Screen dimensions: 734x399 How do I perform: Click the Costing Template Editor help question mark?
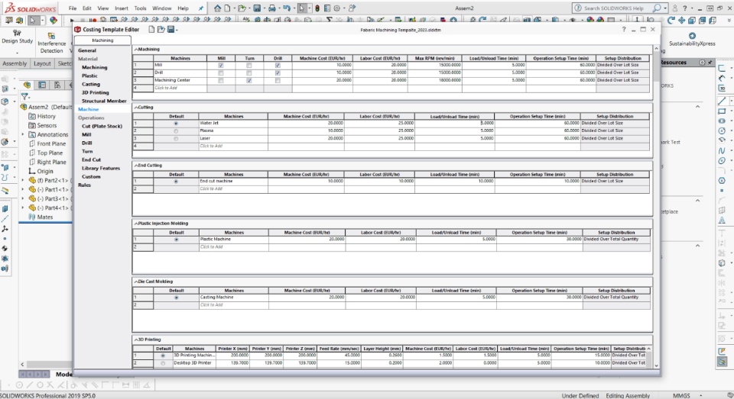click(x=624, y=29)
